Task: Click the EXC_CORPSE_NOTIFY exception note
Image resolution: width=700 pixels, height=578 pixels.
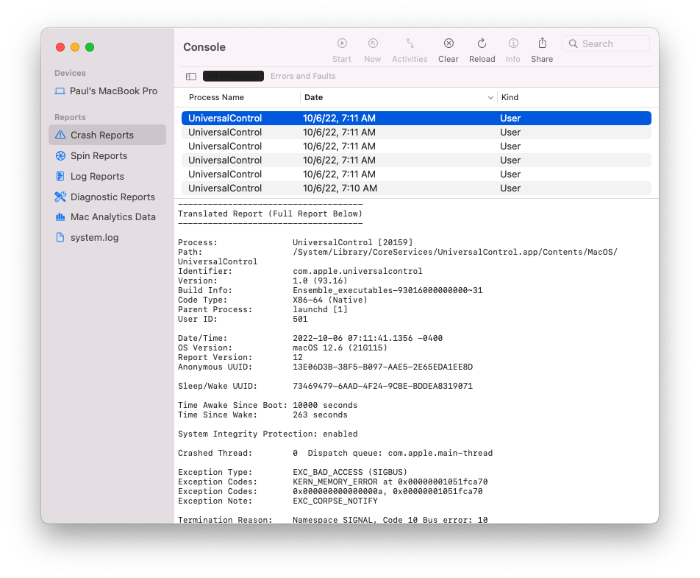Action: tap(335, 501)
